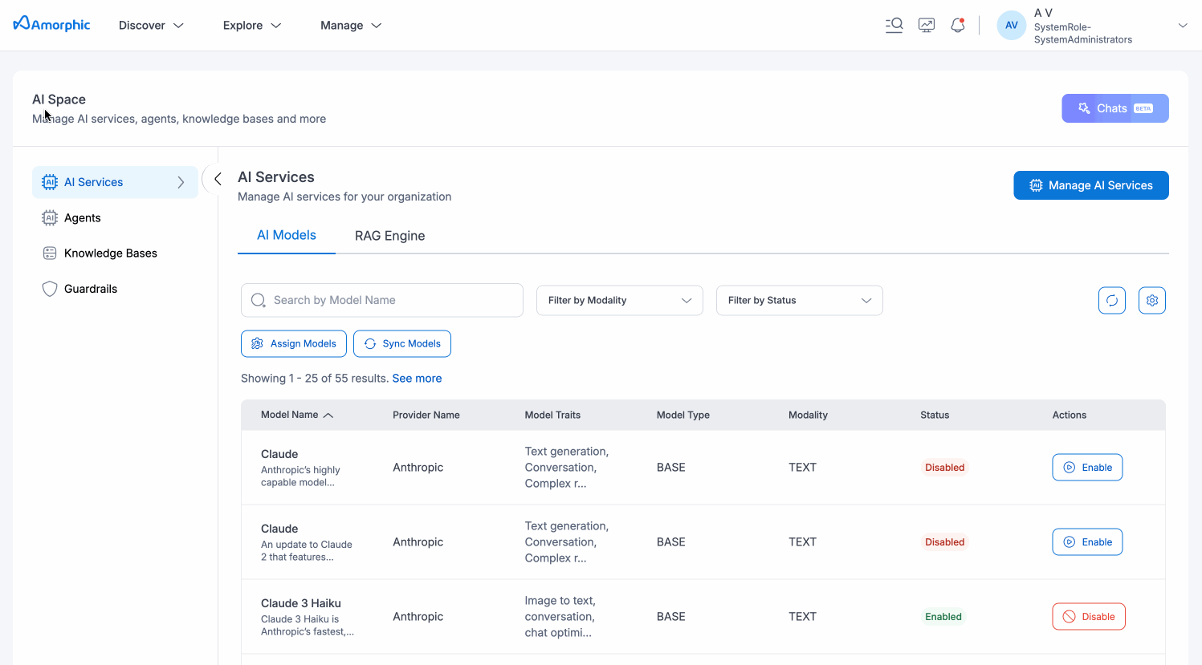Image resolution: width=1202 pixels, height=665 pixels.
Task: Click the AV user avatar
Action: pyautogui.click(x=1011, y=26)
